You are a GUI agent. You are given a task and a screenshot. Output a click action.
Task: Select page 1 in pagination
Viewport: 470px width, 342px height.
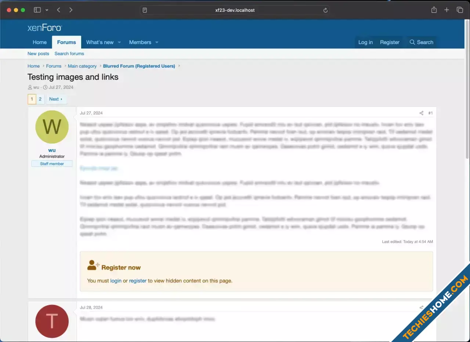pos(32,99)
